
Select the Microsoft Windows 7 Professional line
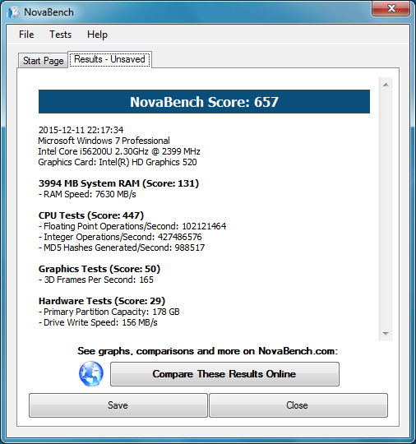click(x=104, y=141)
